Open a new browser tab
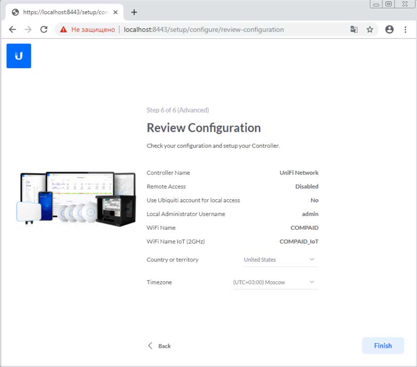 (x=134, y=12)
